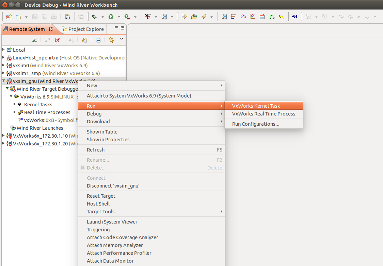Collapse the vxsim_gnu connection node

[3, 81]
